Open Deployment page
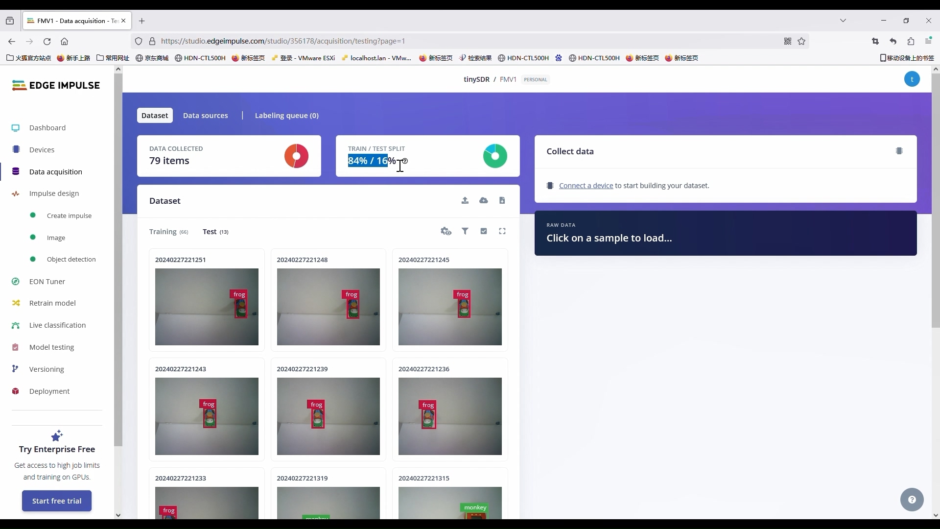This screenshot has height=529, width=940. [x=49, y=391]
